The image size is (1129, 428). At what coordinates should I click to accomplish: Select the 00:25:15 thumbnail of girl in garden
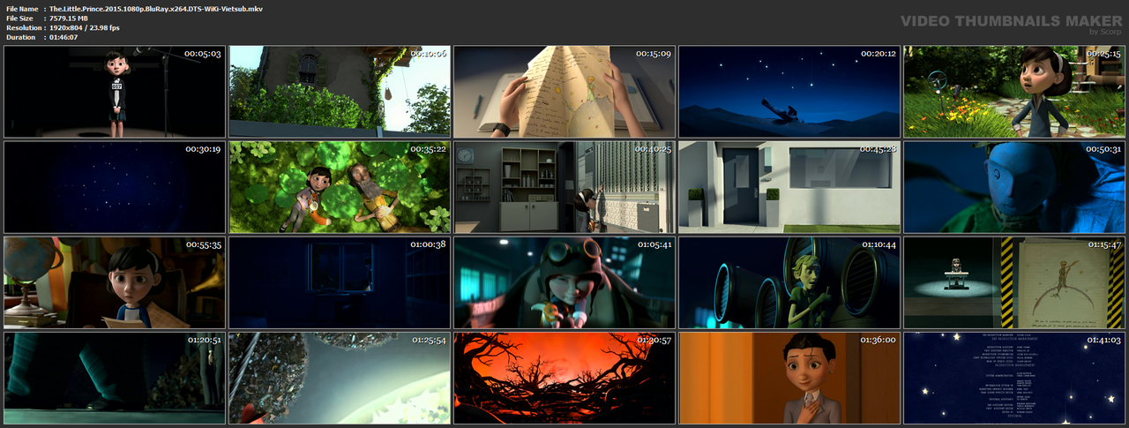coord(1014,92)
